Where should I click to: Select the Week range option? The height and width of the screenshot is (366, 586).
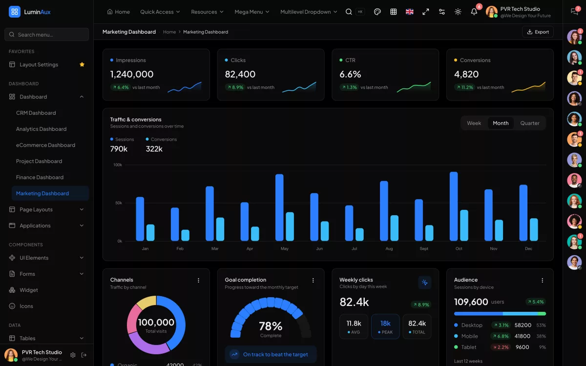pyautogui.click(x=474, y=123)
